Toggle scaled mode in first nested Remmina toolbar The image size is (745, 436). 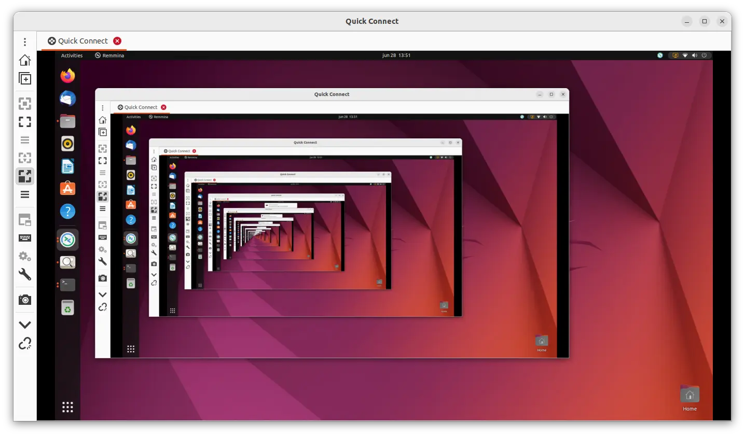tap(103, 196)
